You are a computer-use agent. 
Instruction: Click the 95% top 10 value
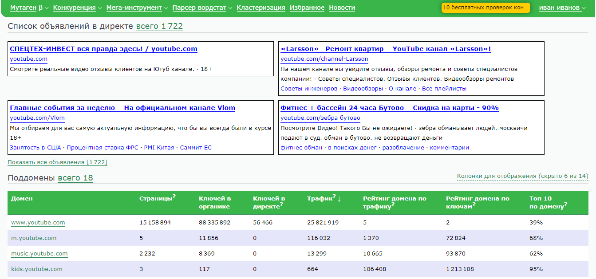click(536, 269)
